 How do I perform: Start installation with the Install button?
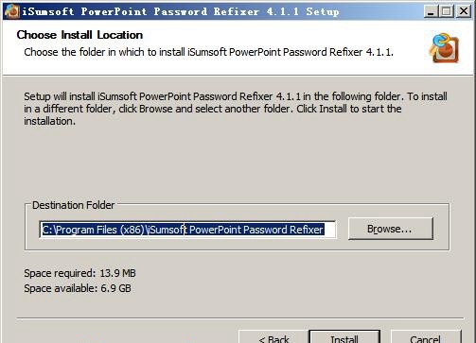pyautogui.click(x=344, y=337)
